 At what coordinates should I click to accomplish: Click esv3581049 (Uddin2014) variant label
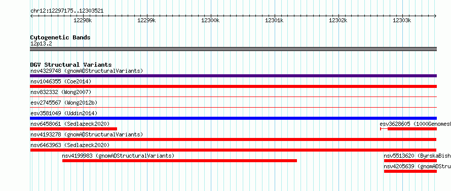point(64,113)
